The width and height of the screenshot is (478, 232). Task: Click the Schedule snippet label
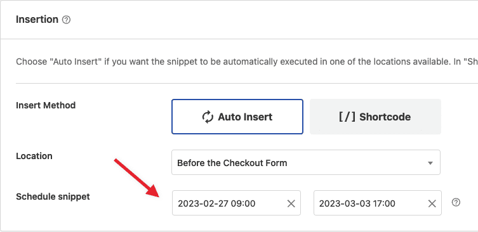pyautogui.click(x=53, y=197)
